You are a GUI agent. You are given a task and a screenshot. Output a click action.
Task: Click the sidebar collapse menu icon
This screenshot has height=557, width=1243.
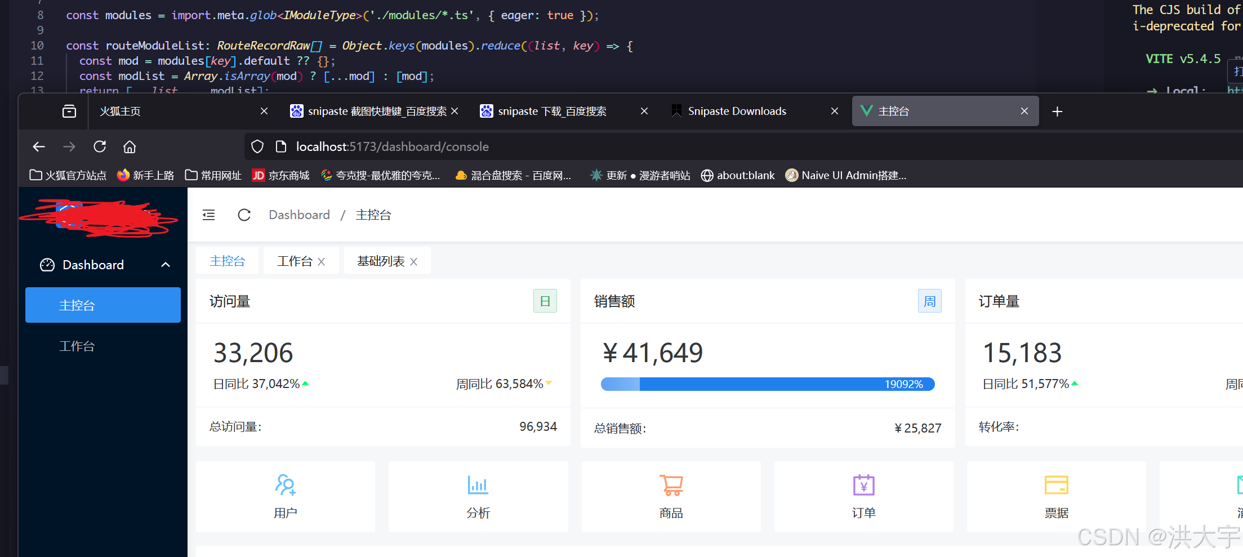pos(208,215)
